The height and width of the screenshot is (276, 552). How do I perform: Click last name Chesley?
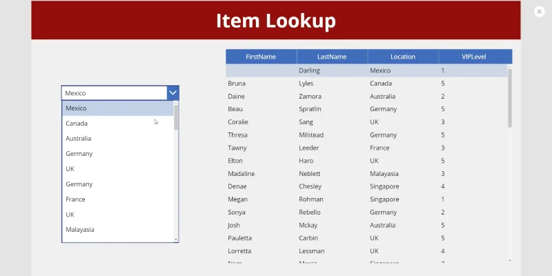pos(310,186)
